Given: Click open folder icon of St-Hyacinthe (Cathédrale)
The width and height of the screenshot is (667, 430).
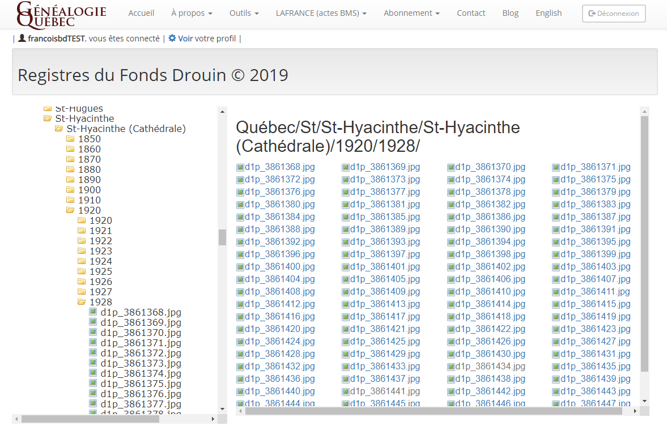Looking at the screenshot, I should [59, 129].
